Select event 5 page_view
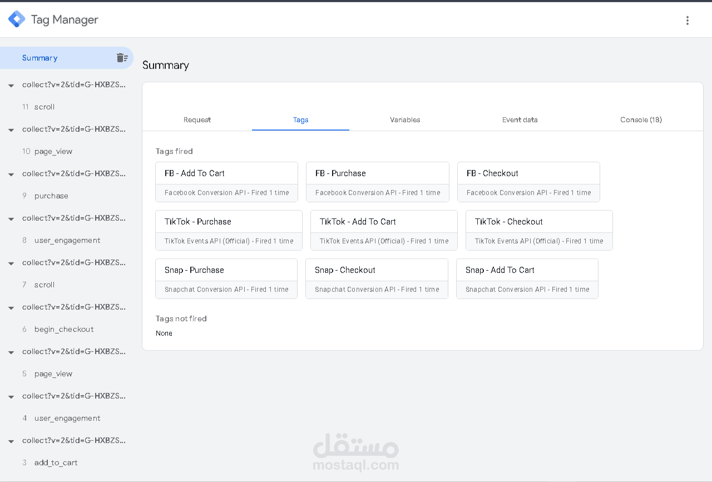 (x=67, y=374)
